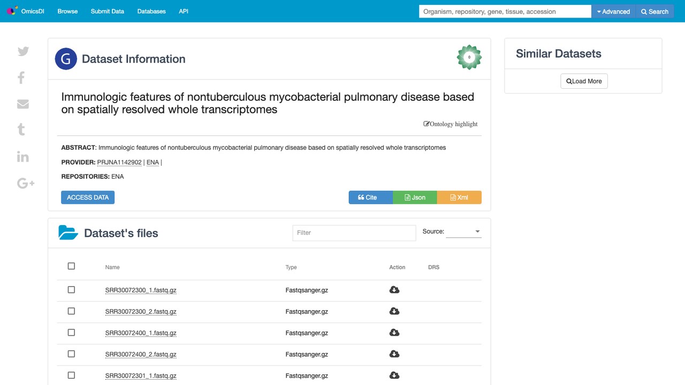Click the blue G dataset avatar icon
Viewport: 685px width, 385px height.
[x=66, y=59]
